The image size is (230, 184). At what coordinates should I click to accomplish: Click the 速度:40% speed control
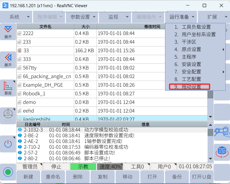pos(111,166)
